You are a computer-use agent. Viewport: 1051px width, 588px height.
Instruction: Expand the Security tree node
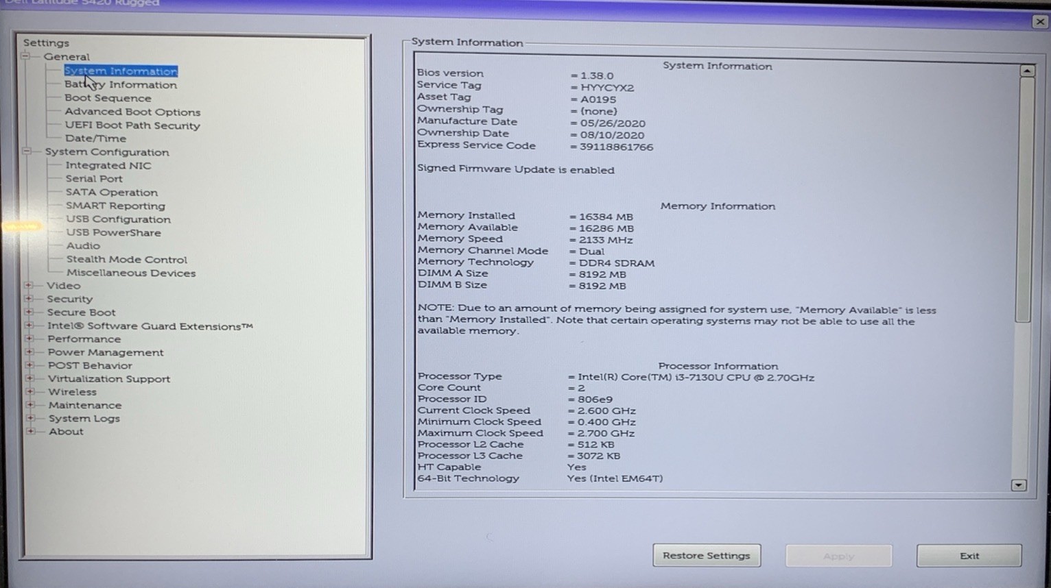coord(29,298)
